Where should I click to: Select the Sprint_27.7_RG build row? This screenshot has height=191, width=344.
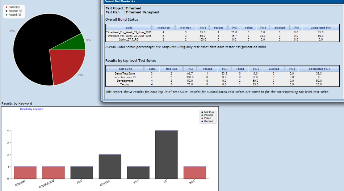(x=129, y=39)
